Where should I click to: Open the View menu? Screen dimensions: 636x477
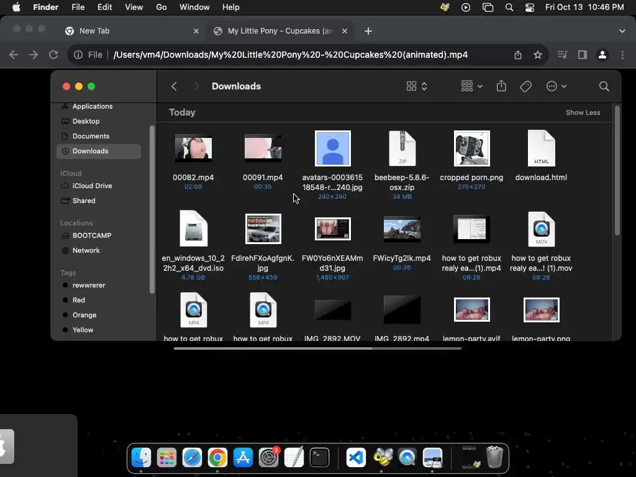point(134,7)
